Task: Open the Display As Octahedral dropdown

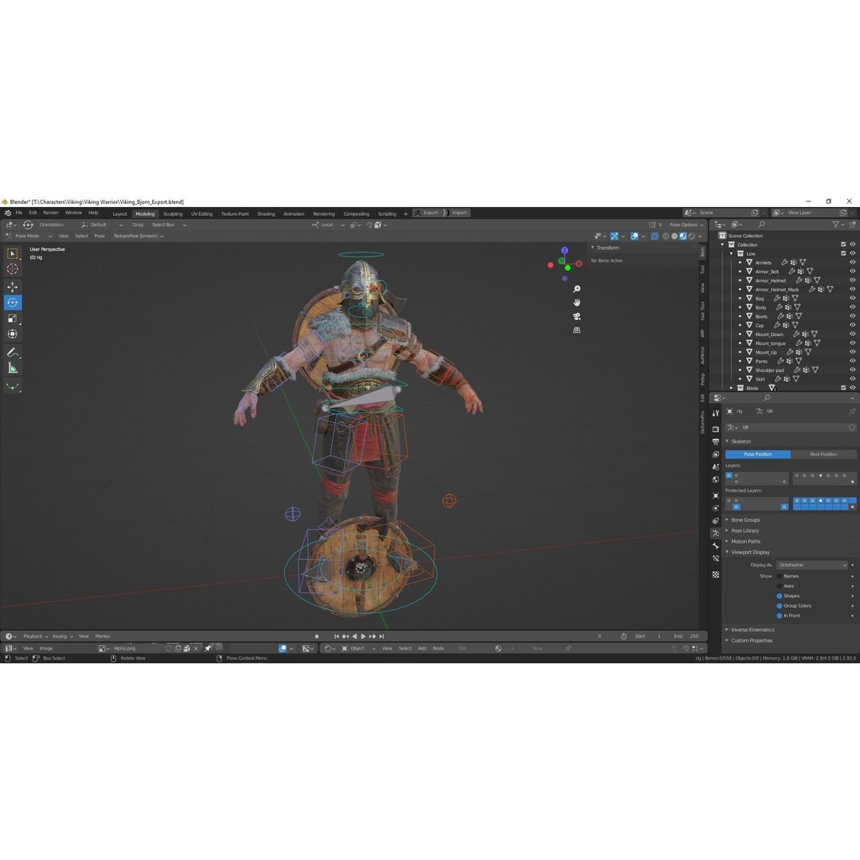Action: (x=812, y=565)
